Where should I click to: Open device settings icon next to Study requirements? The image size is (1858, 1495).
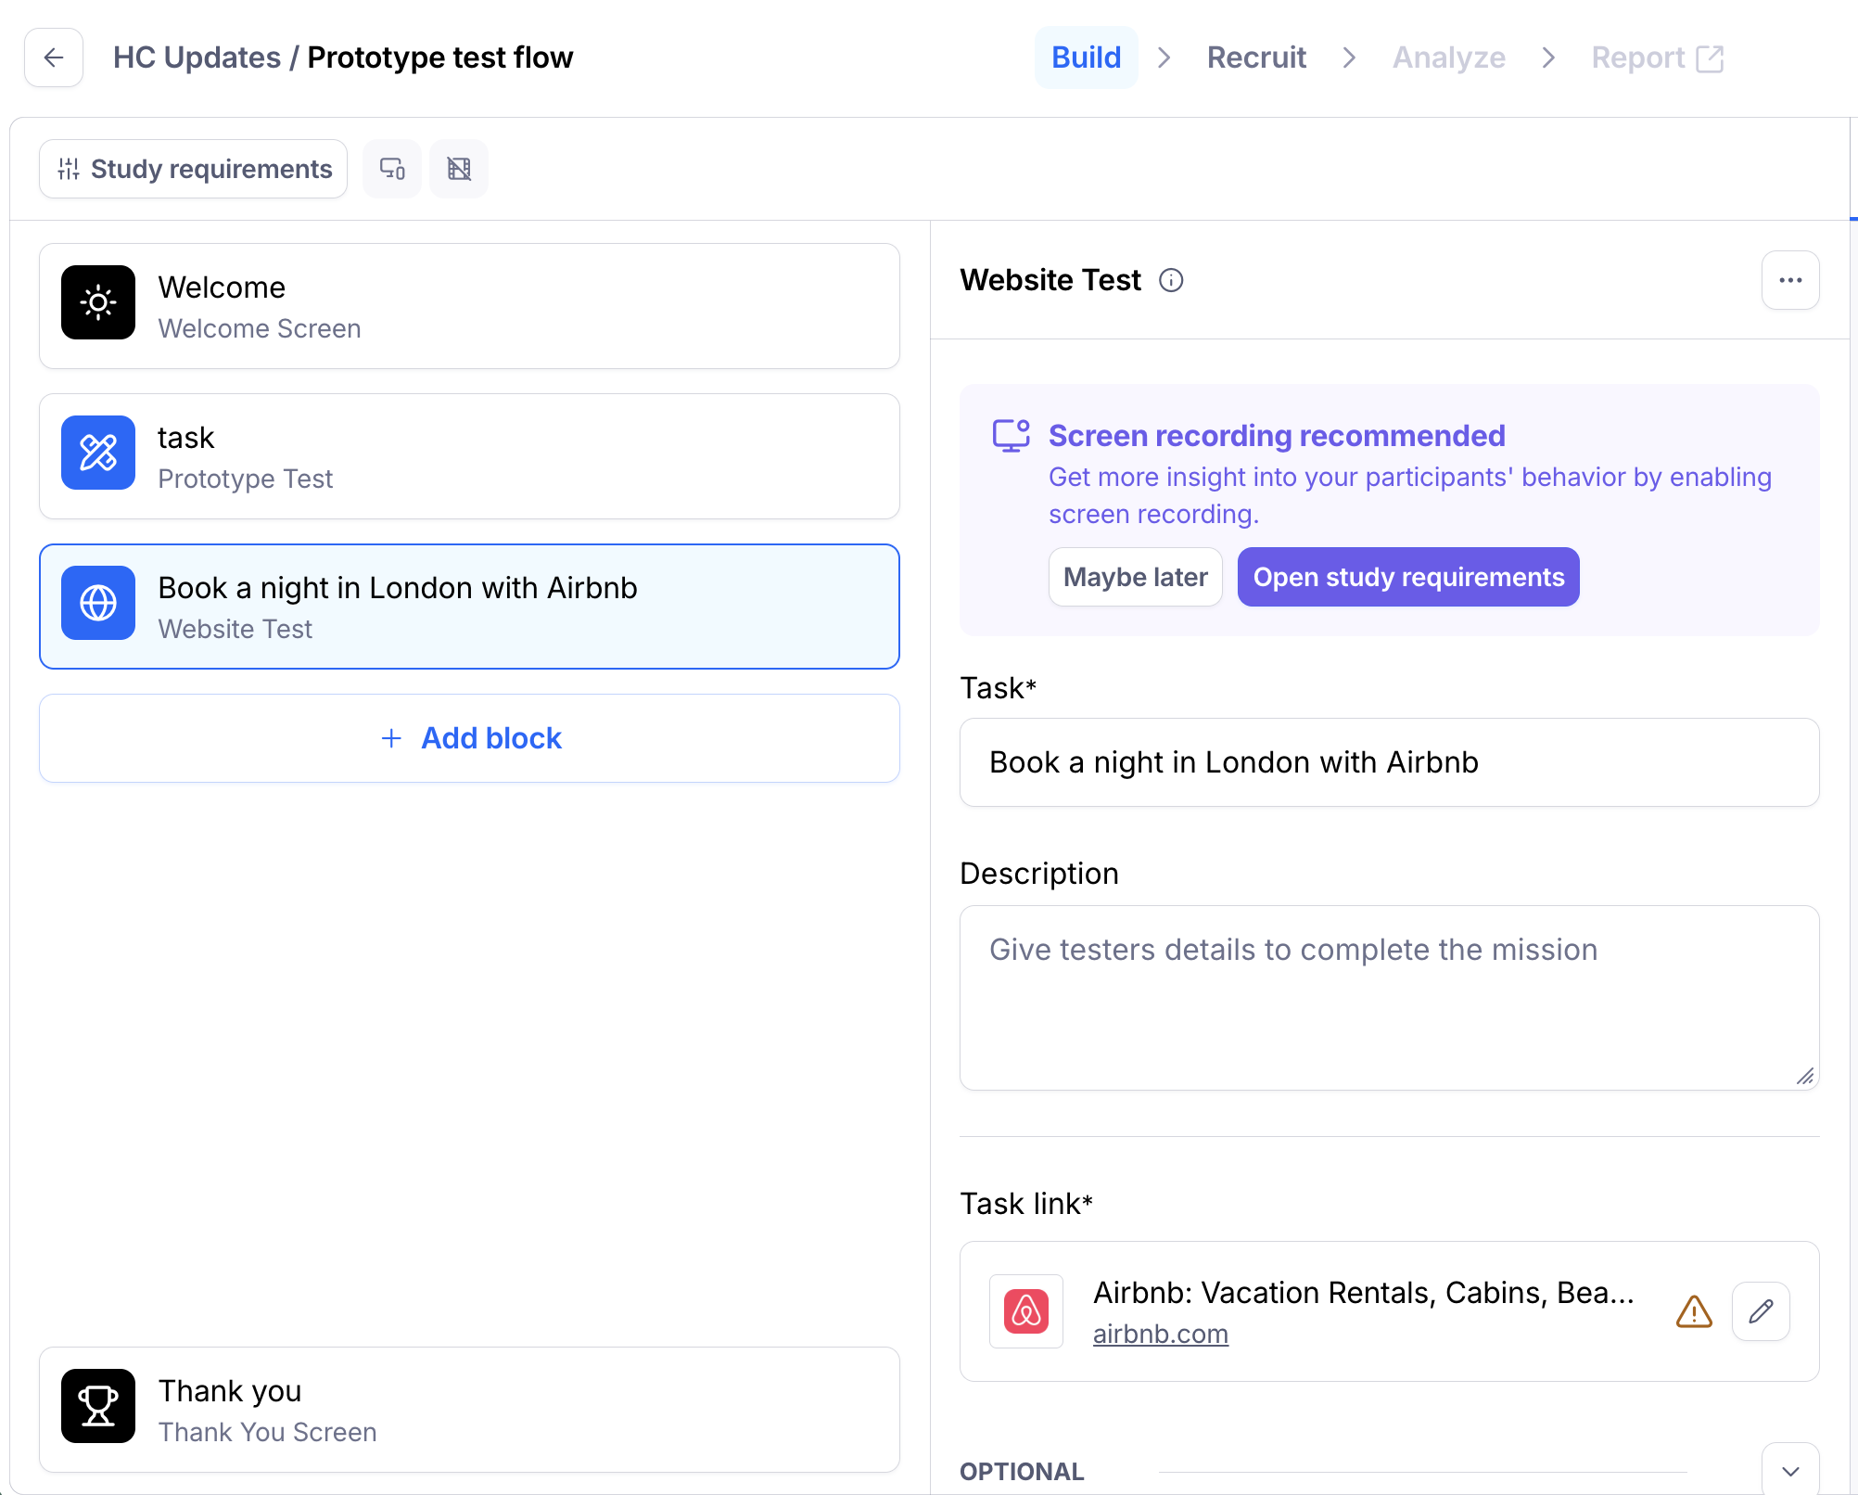click(x=392, y=169)
